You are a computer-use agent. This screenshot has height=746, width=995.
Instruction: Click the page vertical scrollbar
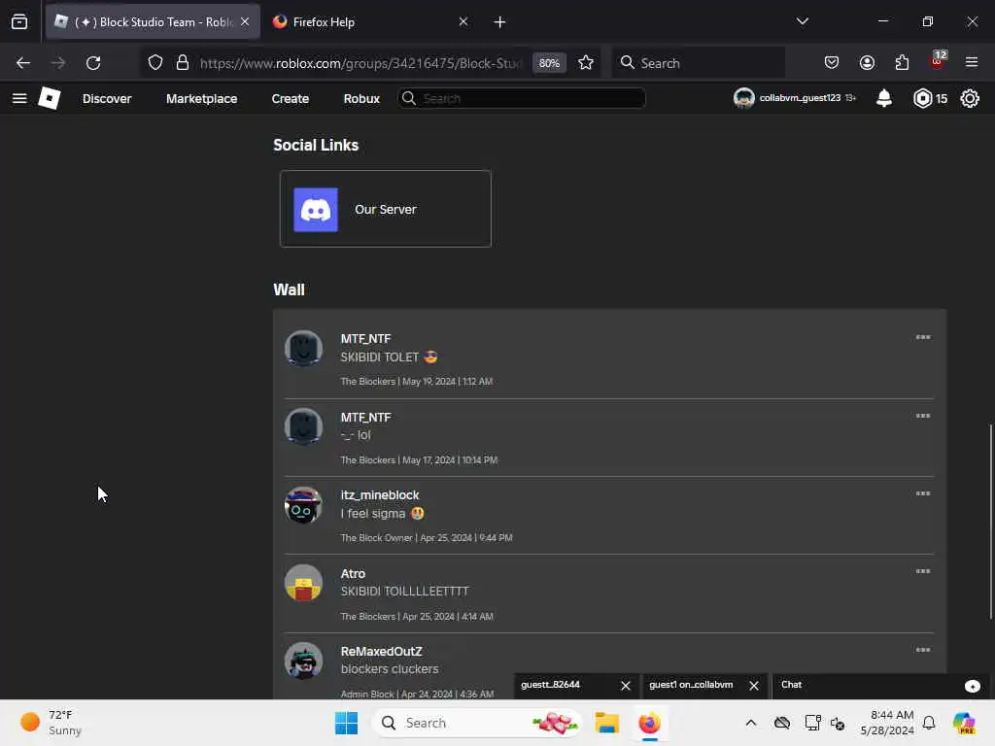[x=990, y=521]
